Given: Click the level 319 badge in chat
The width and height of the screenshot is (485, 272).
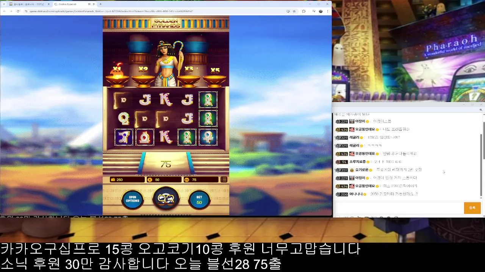Looking at the screenshot, I should [342, 170].
